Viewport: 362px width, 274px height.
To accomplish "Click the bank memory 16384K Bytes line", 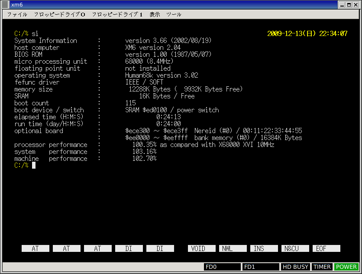I will [213, 138].
